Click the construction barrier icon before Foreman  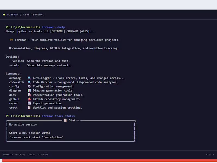click(11, 40)
